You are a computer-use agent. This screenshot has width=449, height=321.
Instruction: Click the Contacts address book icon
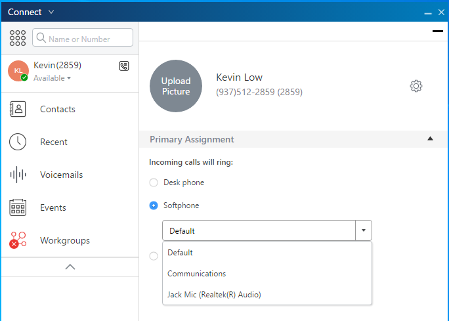[x=18, y=109]
